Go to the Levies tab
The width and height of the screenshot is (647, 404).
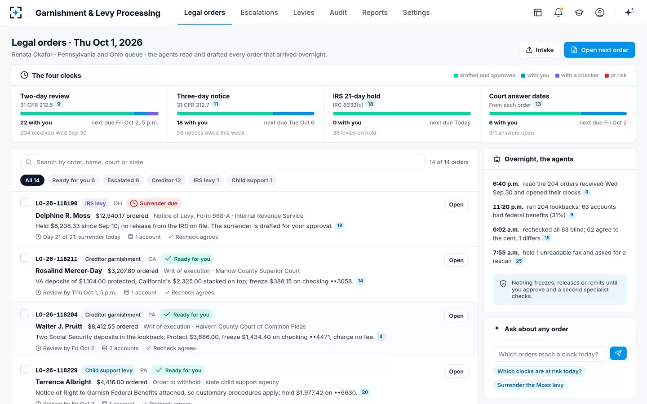304,13
